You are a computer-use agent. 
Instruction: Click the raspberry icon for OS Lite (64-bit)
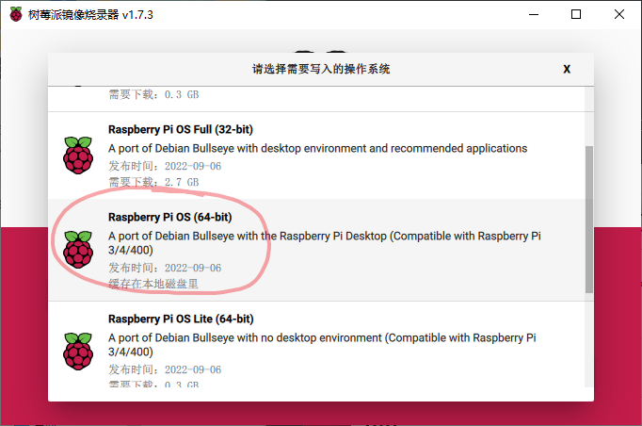tap(78, 352)
